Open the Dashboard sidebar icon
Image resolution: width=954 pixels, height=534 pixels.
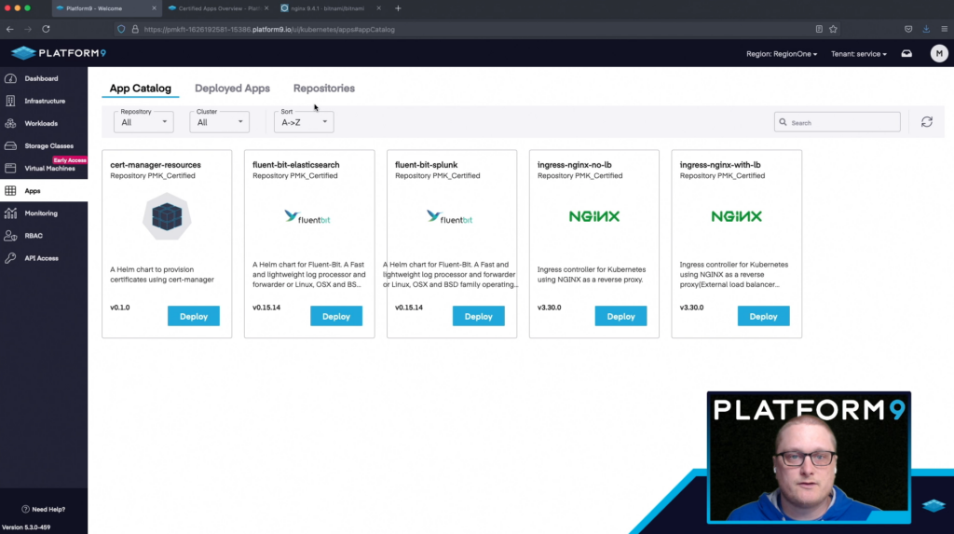(x=10, y=78)
